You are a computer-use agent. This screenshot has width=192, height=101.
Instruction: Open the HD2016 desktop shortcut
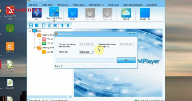(x=10, y=47)
